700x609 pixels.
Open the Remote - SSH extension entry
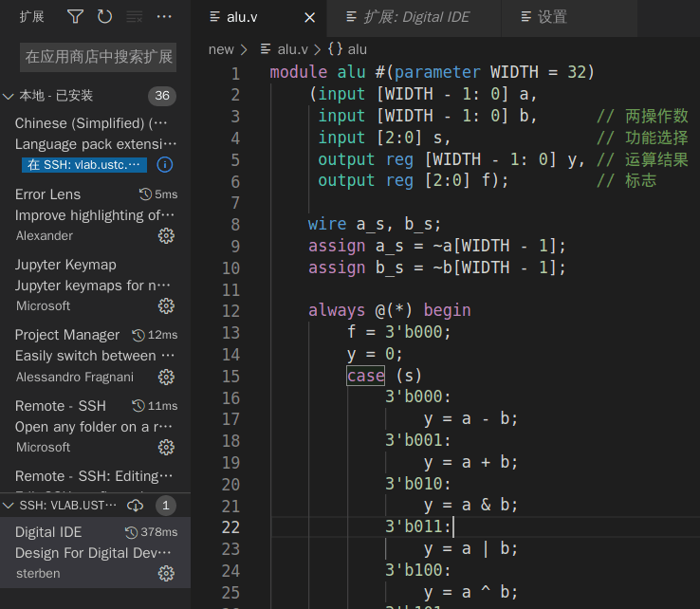(95, 426)
